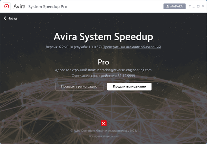Minimize the Avira window
This screenshot has width=207, height=144.
pyautogui.click(x=194, y=7)
